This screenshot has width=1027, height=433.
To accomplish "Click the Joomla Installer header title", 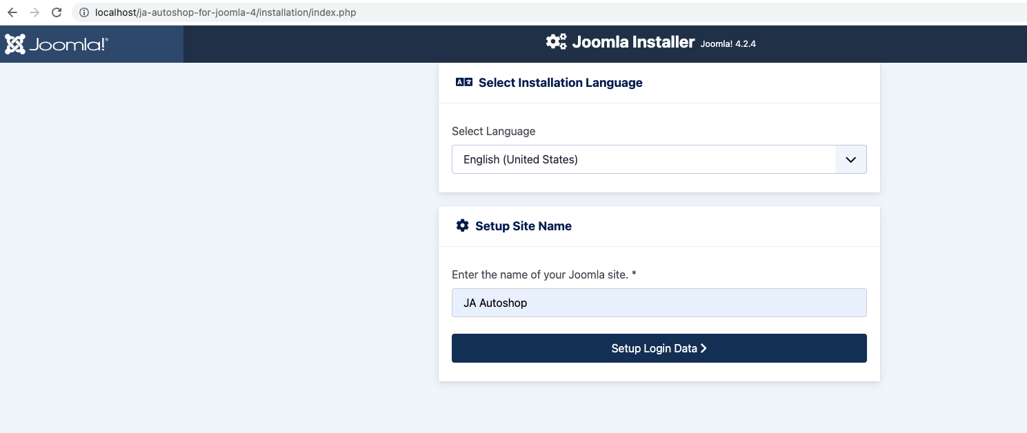I will 632,42.
